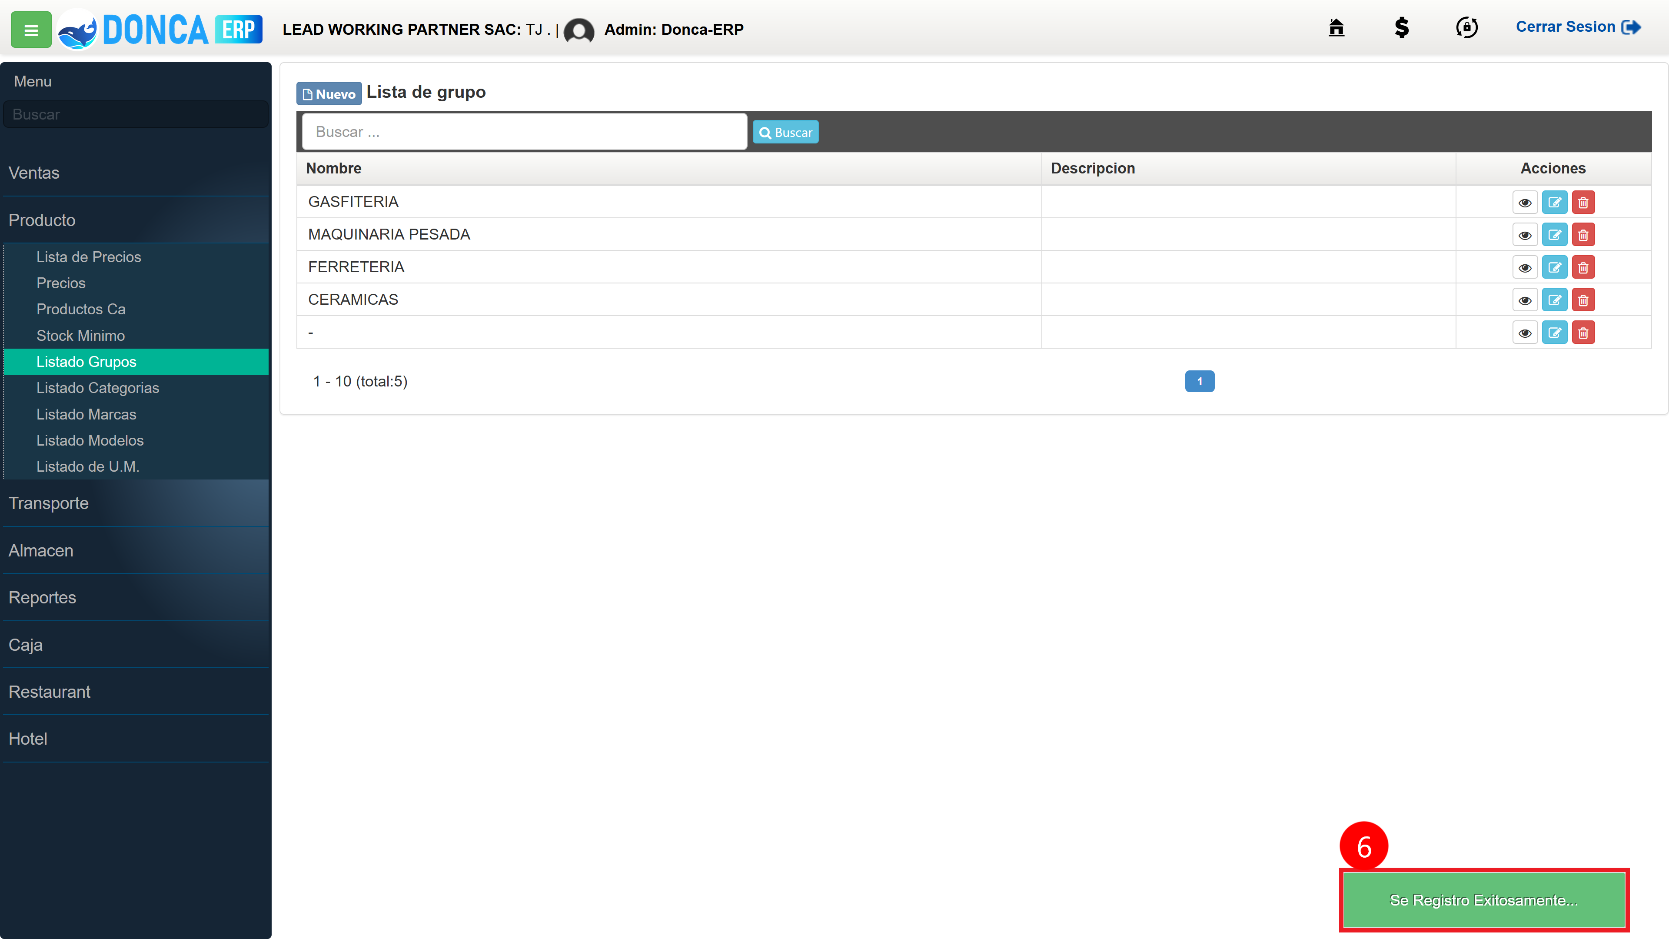This screenshot has height=939, width=1669.
Task: Toggle the green hamburger menu button
Action: coord(31,30)
